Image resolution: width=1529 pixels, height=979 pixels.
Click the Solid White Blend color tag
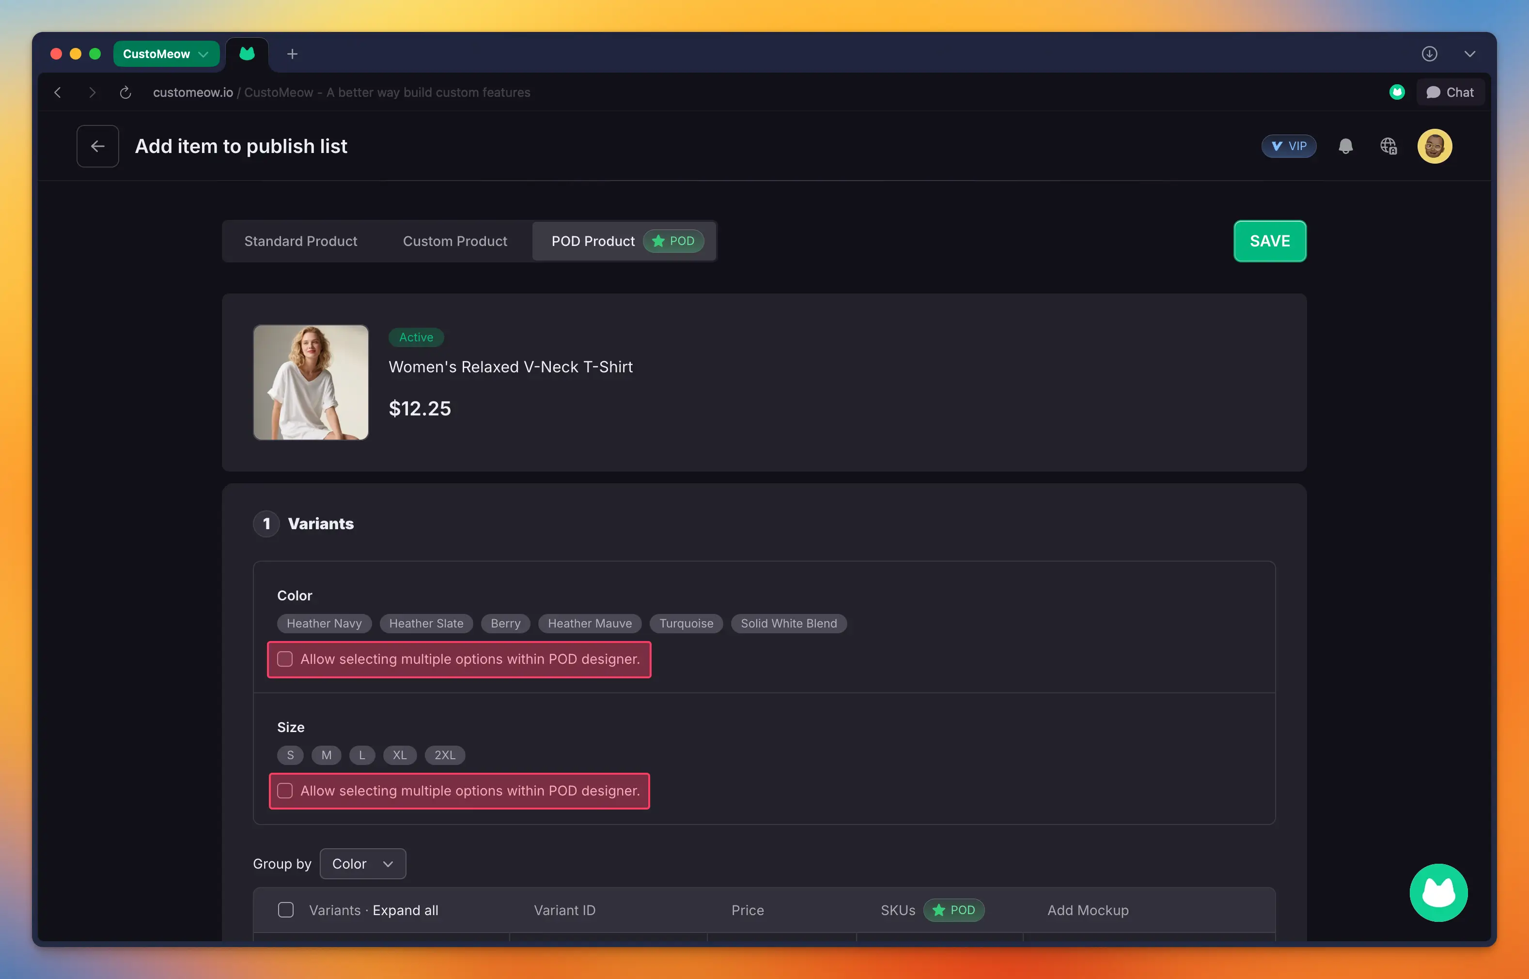pos(789,623)
